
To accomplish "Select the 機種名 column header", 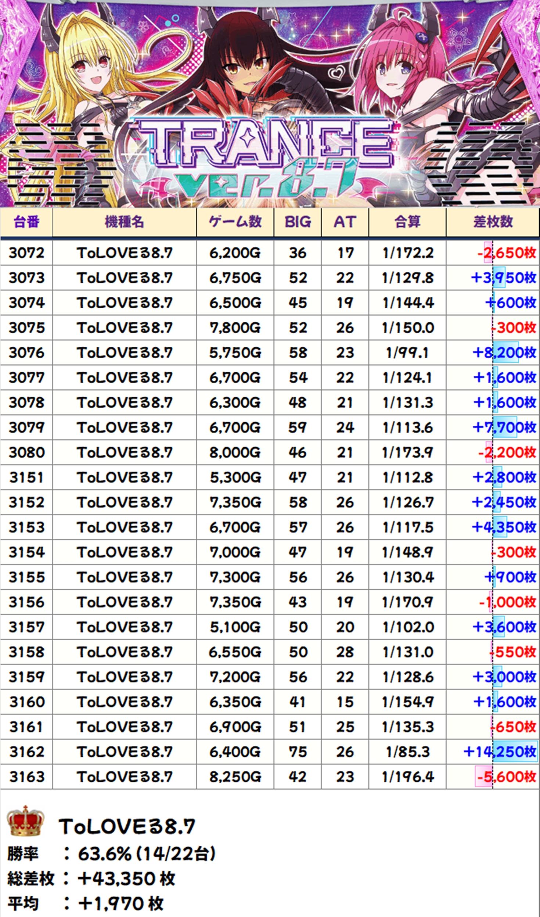I will (x=124, y=222).
